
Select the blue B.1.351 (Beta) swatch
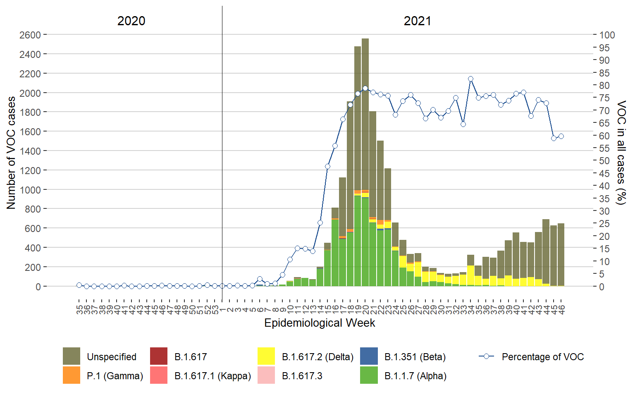coord(369,356)
